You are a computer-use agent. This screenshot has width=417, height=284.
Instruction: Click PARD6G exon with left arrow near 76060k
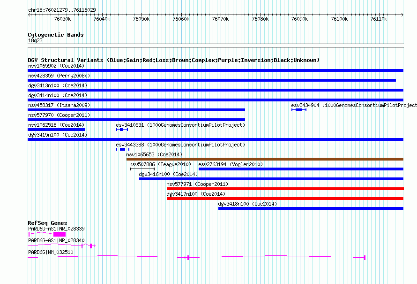tap(186, 257)
